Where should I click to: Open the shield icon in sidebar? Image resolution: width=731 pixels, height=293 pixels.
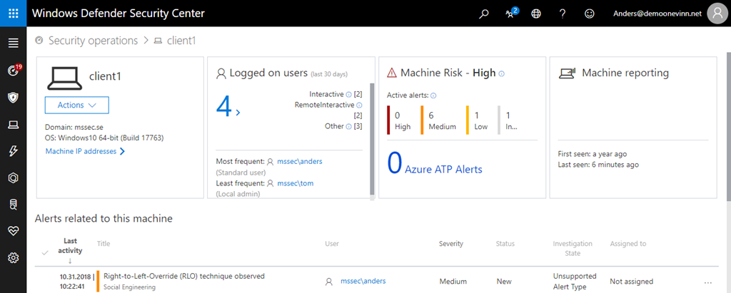[13, 98]
